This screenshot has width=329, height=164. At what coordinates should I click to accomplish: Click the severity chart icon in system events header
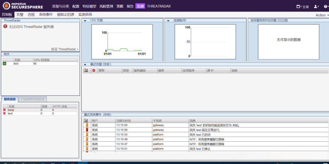click(86, 120)
